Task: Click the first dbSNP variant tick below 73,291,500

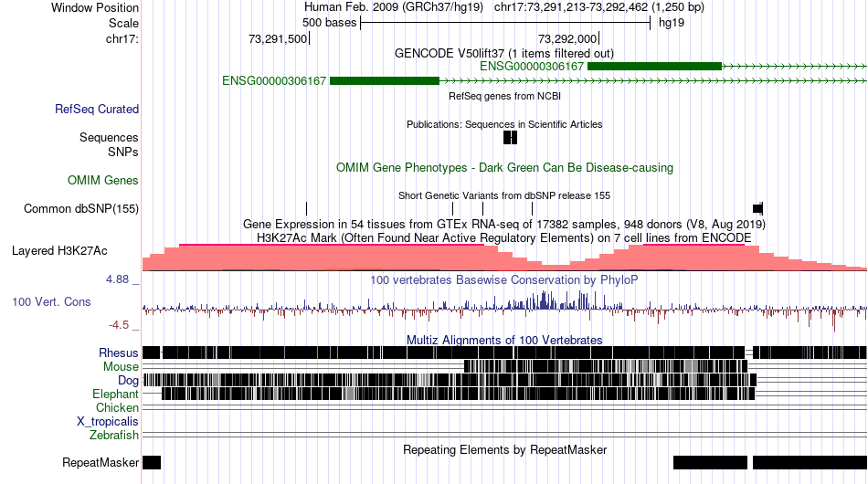Action: (x=306, y=208)
